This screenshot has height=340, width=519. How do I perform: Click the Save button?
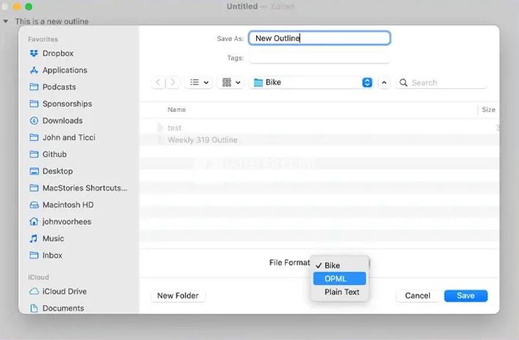click(x=466, y=296)
